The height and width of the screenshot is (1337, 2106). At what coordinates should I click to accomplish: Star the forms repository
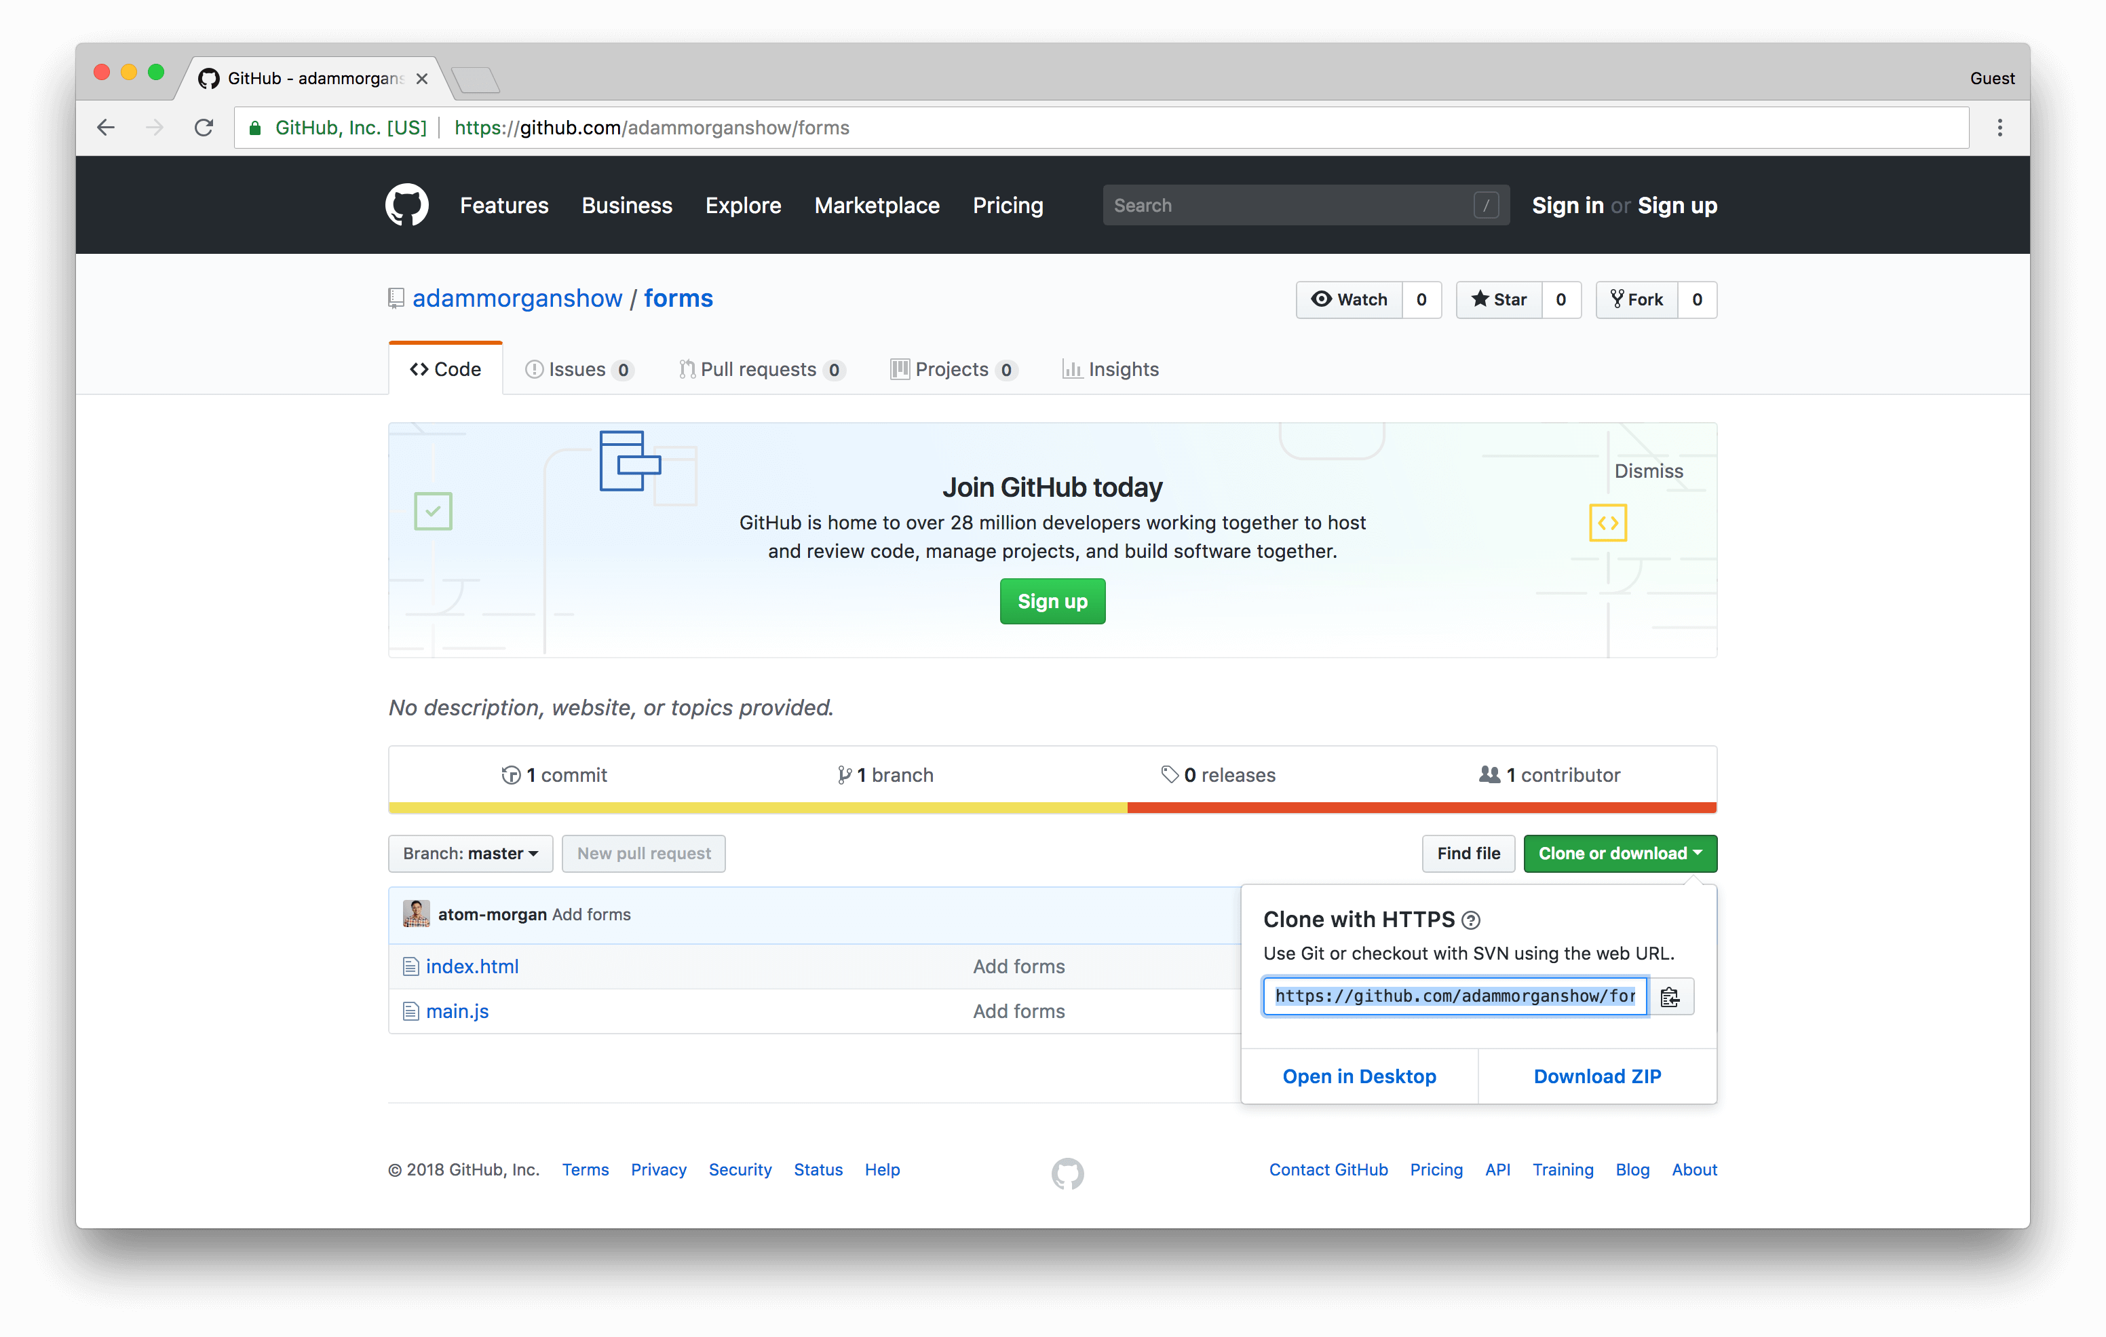point(1499,299)
